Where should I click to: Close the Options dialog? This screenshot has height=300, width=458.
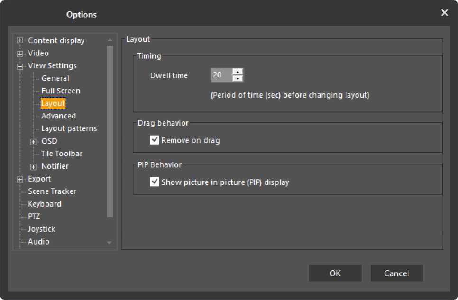tap(444, 13)
